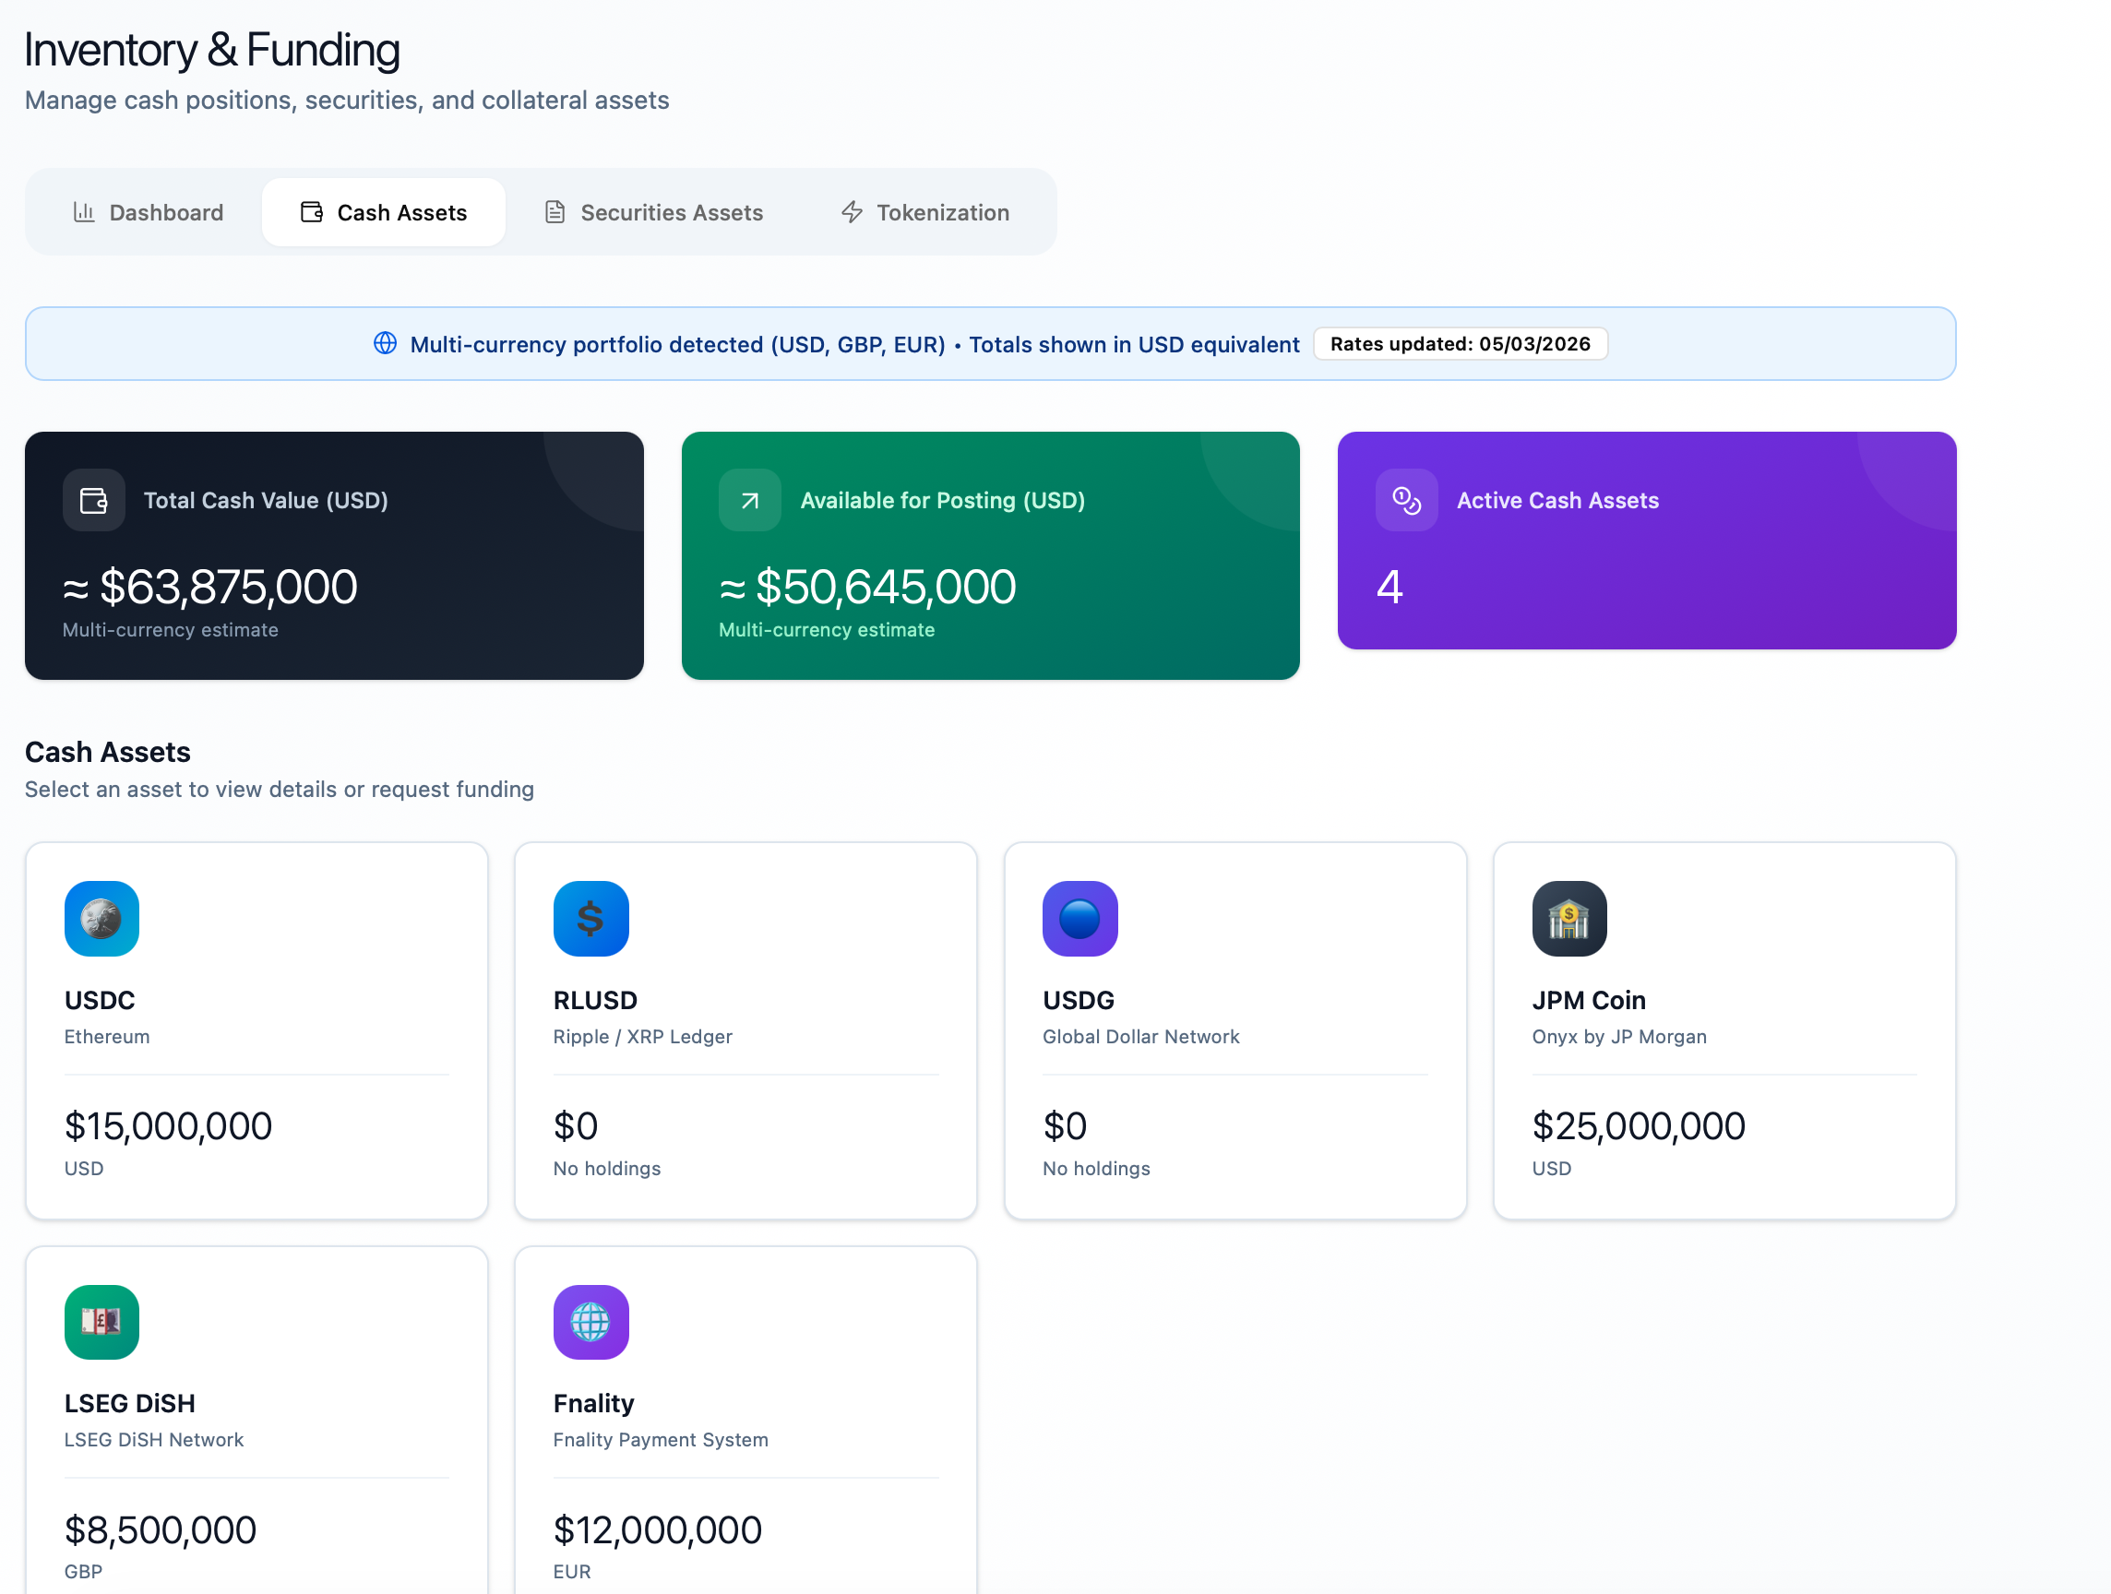Click the Tokenization lightning bolt icon
The height and width of the screenshot is (1594, 2111).
coord(853,212)
